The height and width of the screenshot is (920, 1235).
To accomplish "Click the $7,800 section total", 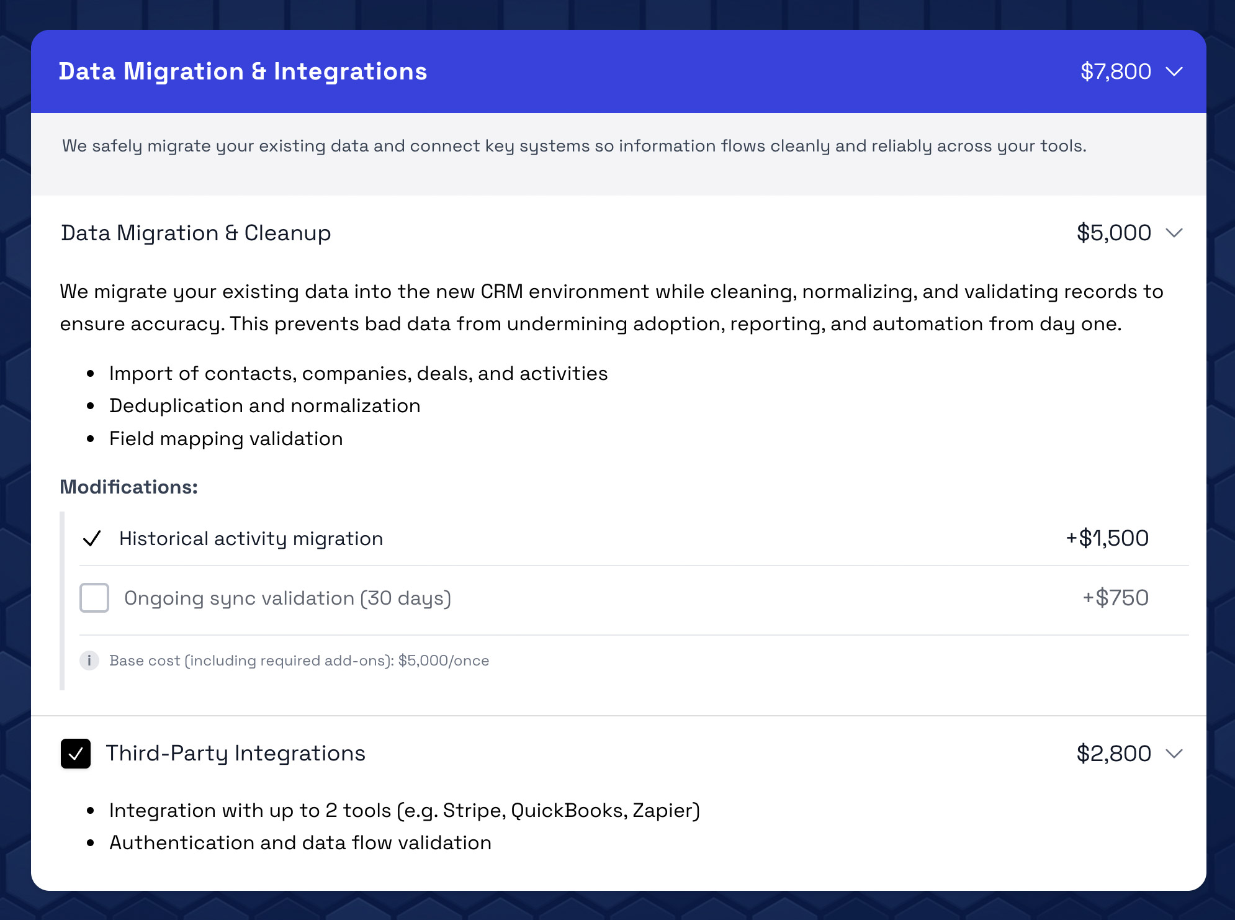I will [1115, 72].
